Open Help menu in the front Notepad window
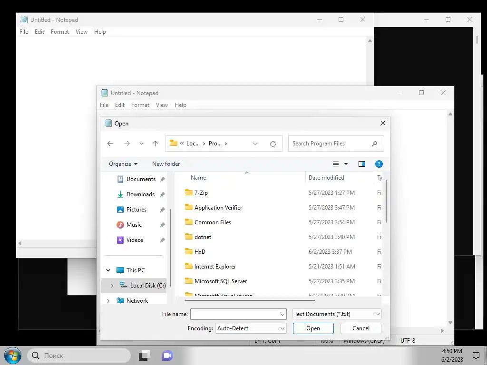This screenshot has height=365, width=487. click(180, 105)
